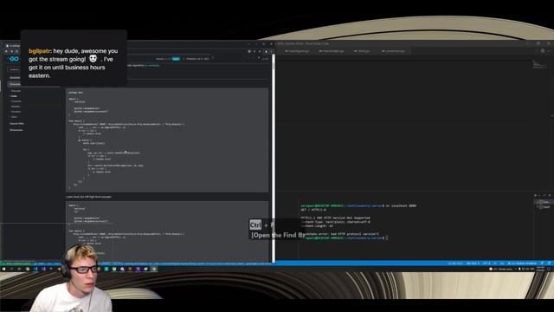Screen dimensions: 554x312
Task: Click the browser reload button
Action: pos(16,52)
